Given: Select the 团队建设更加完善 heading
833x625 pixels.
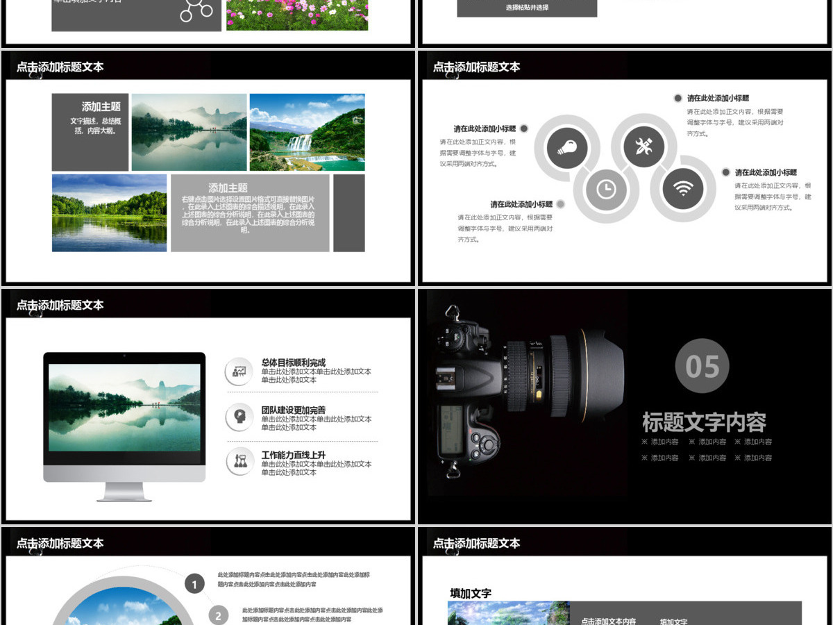Looking at the screenshot, I should point(293,410).
